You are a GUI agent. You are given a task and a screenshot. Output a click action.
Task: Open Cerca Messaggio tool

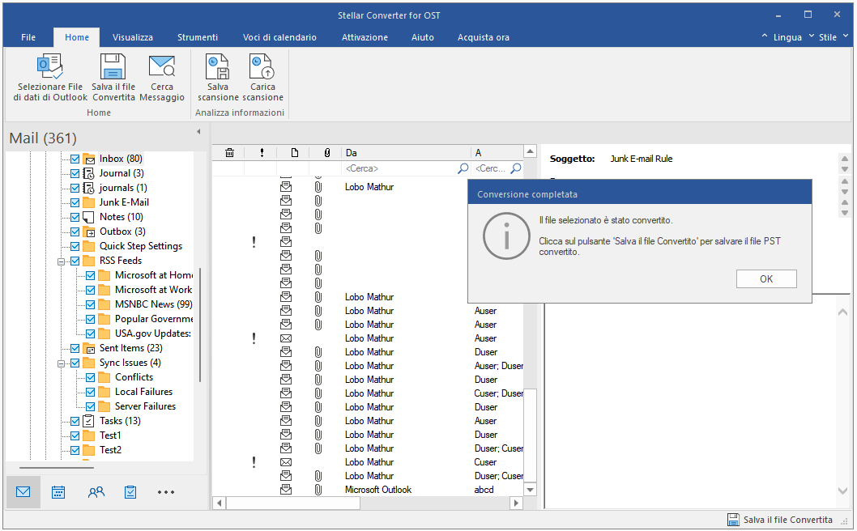click(162, 68)
